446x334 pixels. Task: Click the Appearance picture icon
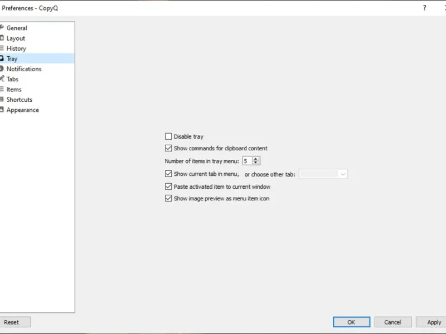[x=2, y=109]
